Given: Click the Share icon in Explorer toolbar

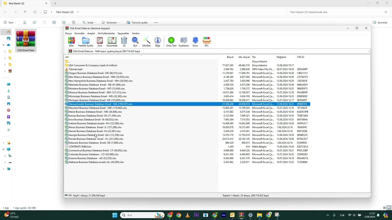Looking at the screenshot, I should [x=64, y=22].
